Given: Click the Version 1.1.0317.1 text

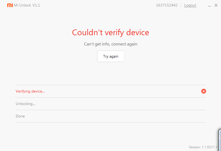Looking at the screenshot, I should (x=203, y=147).
